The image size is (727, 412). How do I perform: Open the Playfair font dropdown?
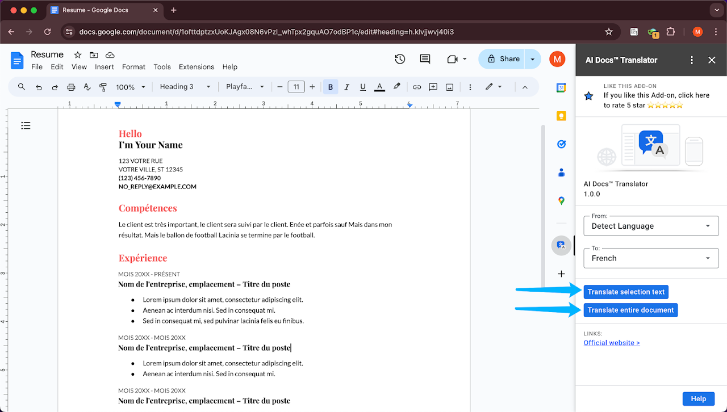(245, 87)
